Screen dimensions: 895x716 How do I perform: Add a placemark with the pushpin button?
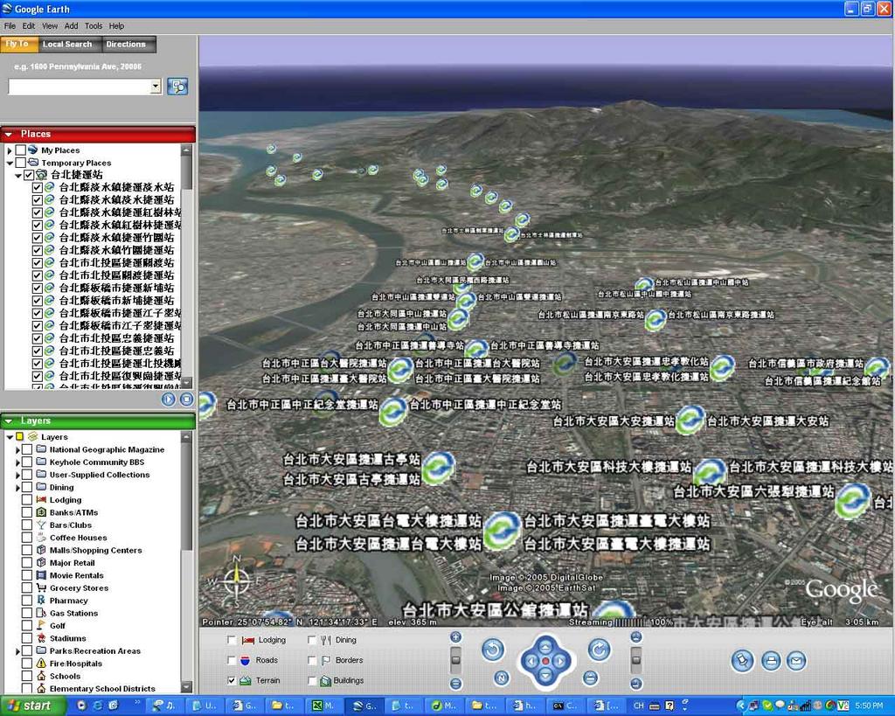[742, 661]
